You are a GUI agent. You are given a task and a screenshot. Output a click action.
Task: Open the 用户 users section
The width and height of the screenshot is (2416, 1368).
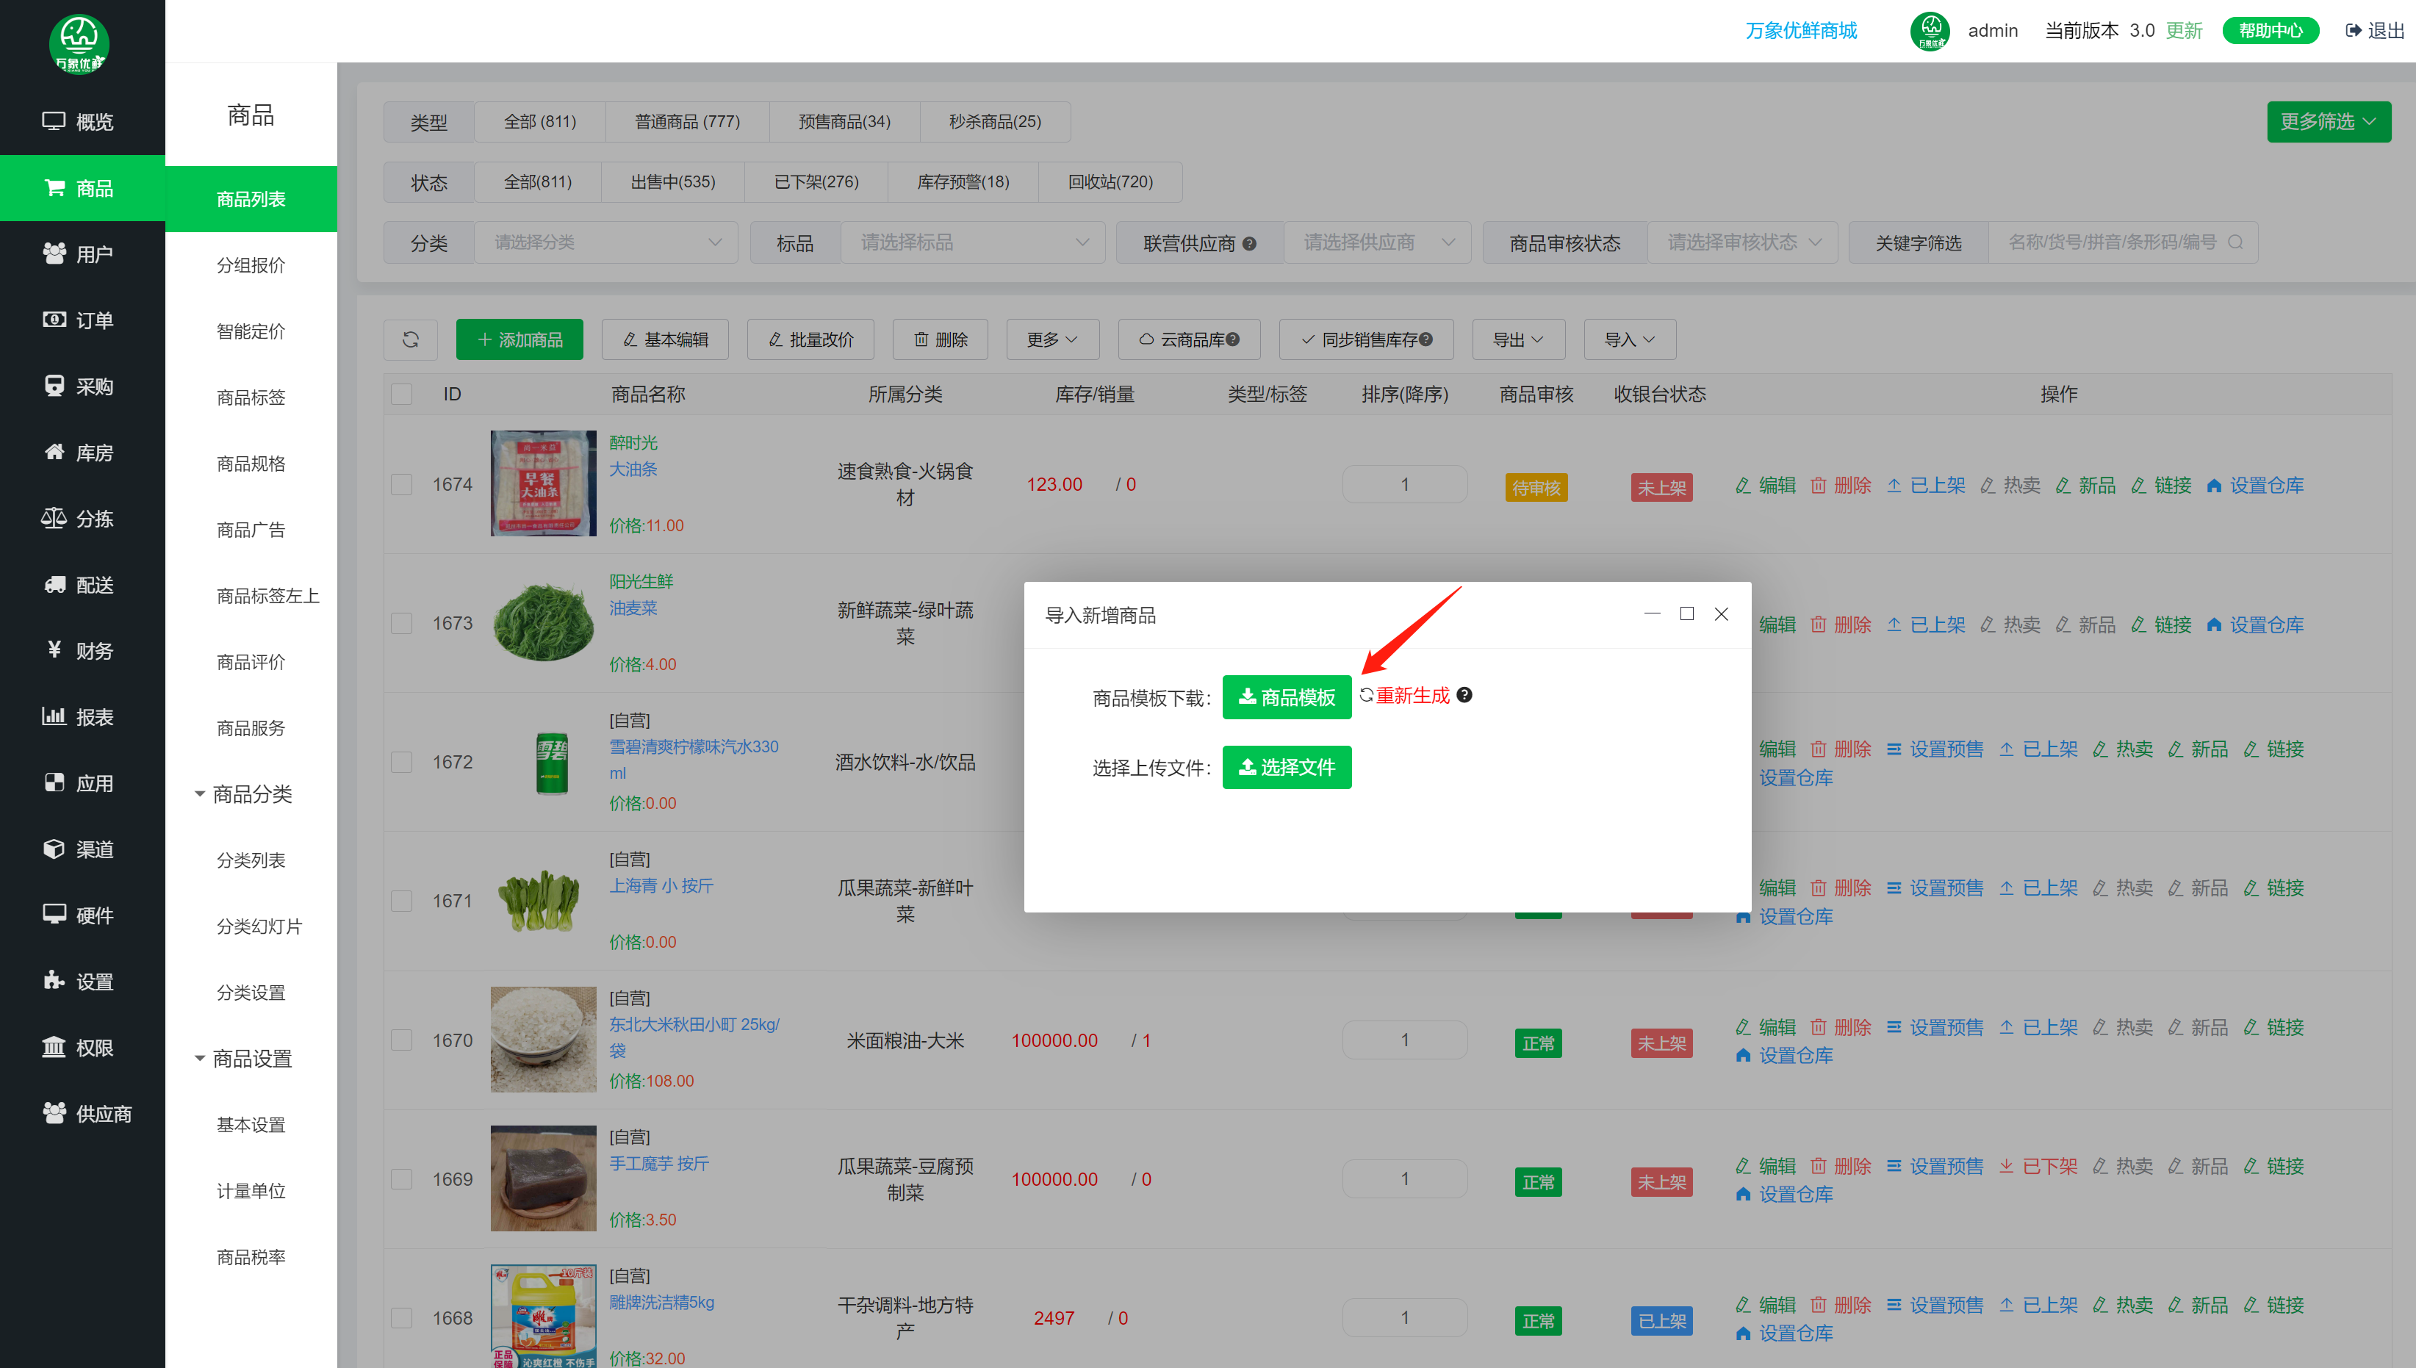[82, 255]
